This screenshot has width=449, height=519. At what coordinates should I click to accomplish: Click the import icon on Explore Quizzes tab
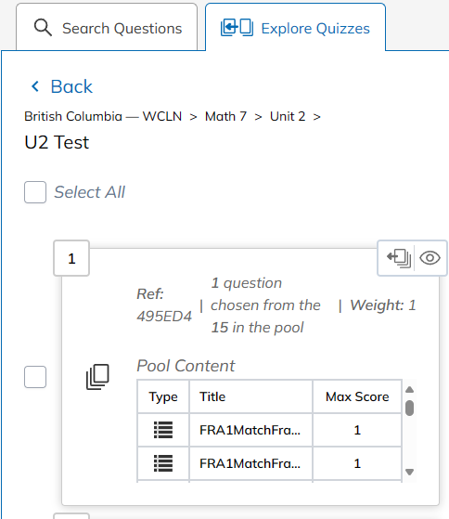coord(237,28)
